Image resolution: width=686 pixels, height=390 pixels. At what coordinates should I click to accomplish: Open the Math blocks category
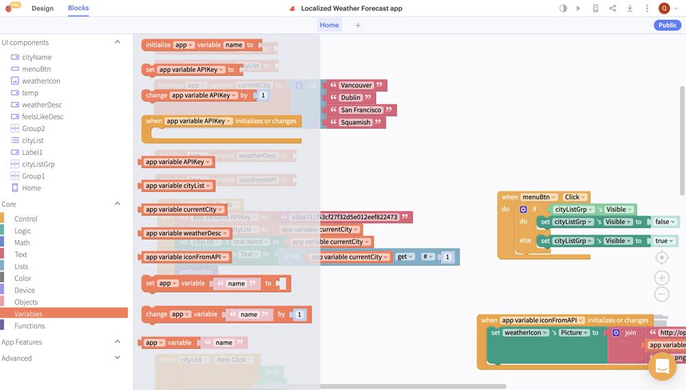pyautogui.click(x=22, y=243)
